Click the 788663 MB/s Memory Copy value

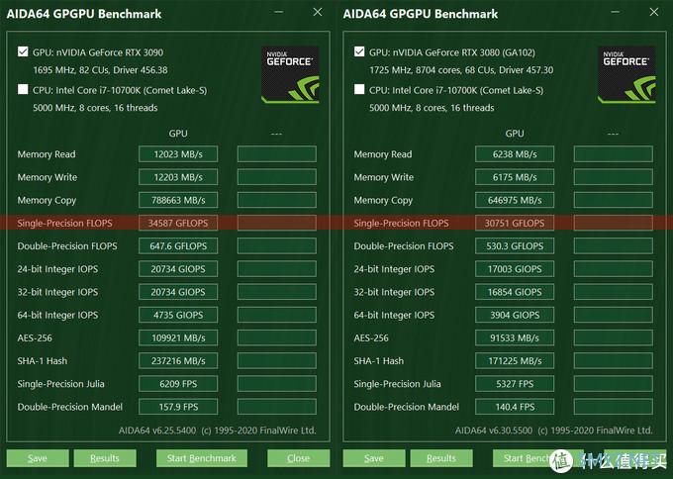pyautogui.click(x=178, y=200)
